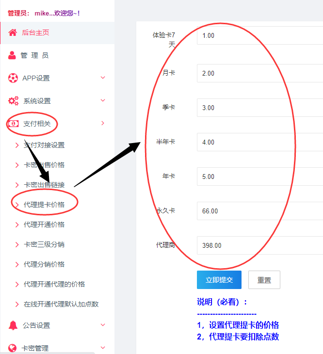Open 在线开通代理默认加点数 menu entry

(61, 304)
